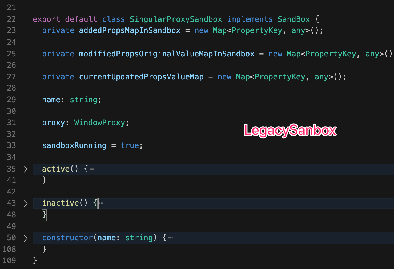Click sandboxRunning property name
The height and width of the screenshot is (269, 394).
coord(74,146)
